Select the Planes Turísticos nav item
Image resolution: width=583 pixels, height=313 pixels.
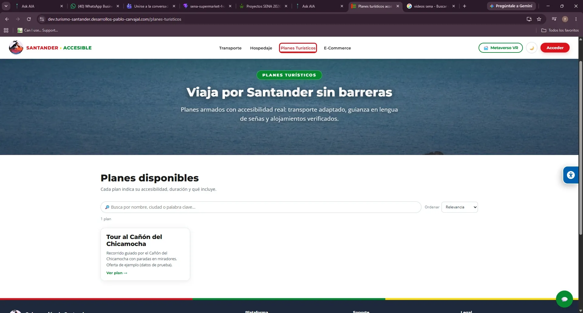point(298,48)
